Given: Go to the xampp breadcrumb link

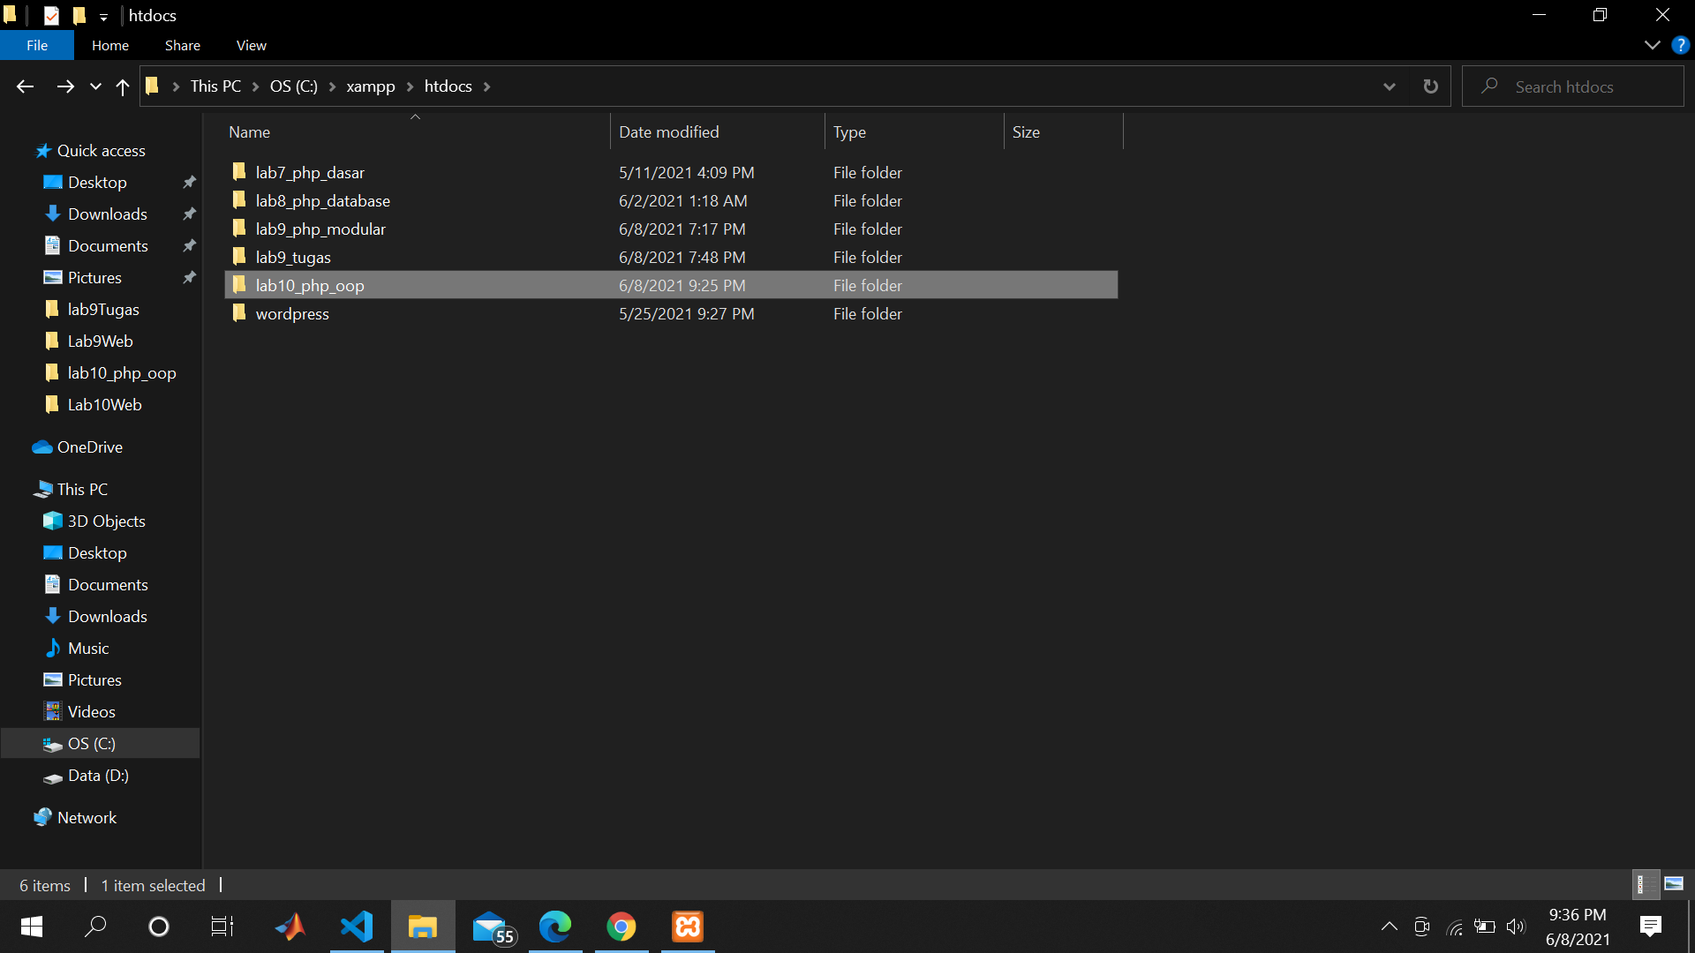Looking at the screenshot, I should pyautogui.click(x=370, y=86).
